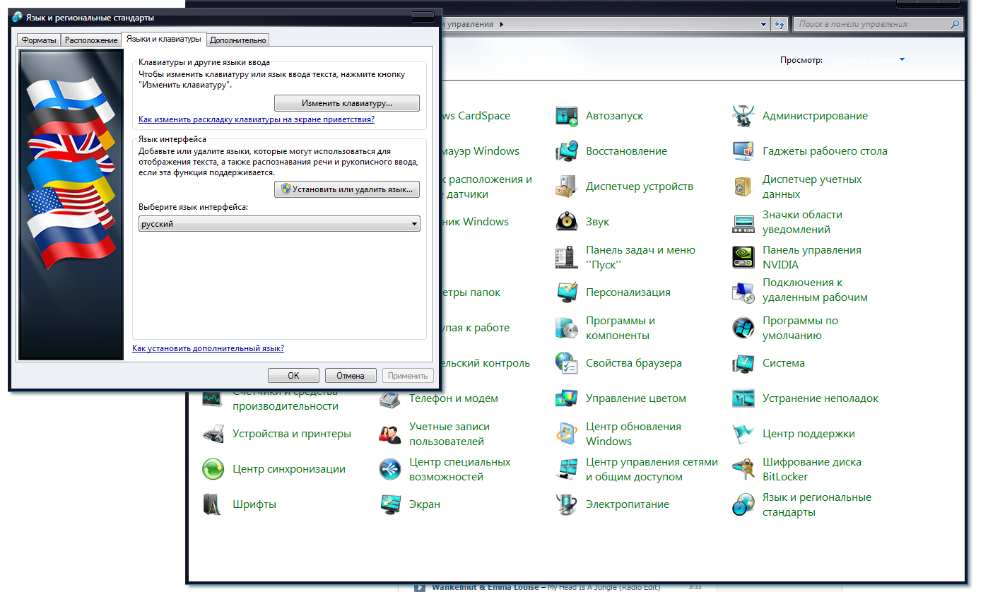The image size is (988, 592).
Task: Click the refresh button beside address bar
Action: [780, 24]
